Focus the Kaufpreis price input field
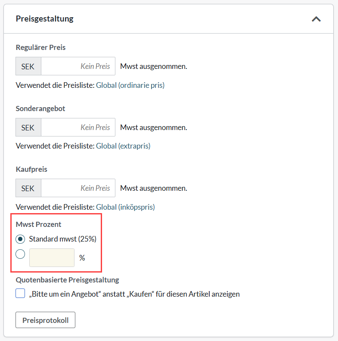This screenshot has width=338, height=341. 78,188
